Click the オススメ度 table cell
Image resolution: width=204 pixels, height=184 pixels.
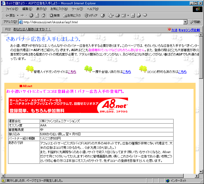[24, 125]
